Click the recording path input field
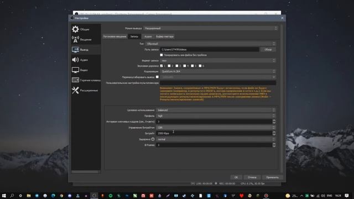This screenshot has width=354, height=199. coord(210,49)
